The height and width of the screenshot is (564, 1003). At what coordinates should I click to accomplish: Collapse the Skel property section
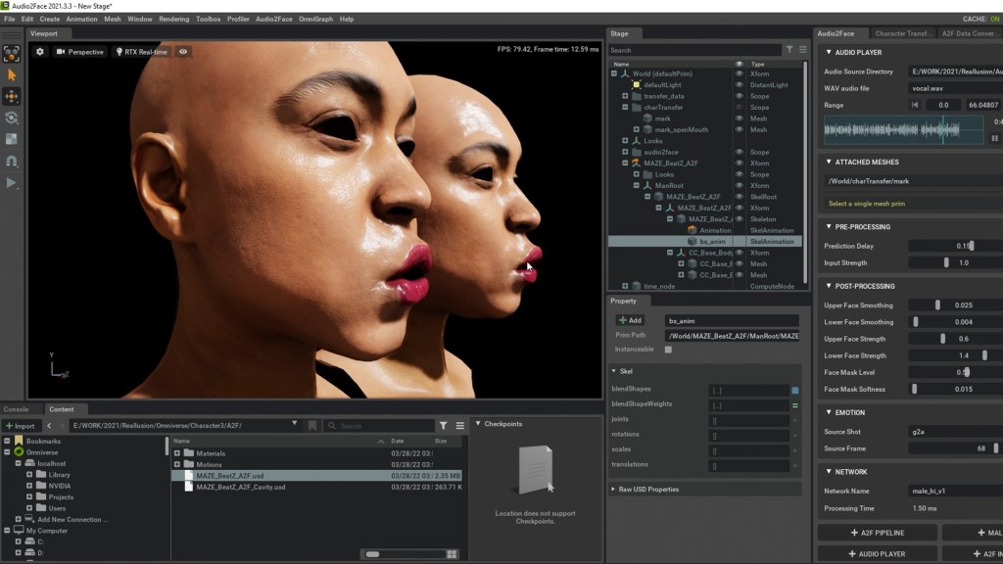[614, 371]
